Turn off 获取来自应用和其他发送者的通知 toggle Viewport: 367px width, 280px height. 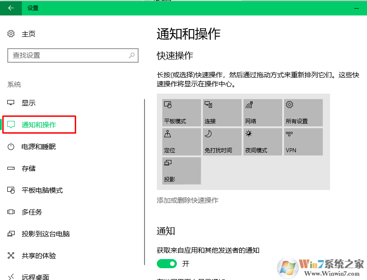[x=167, y=264]
